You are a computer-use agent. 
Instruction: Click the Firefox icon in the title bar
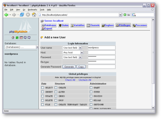click(x=5, y=5)
